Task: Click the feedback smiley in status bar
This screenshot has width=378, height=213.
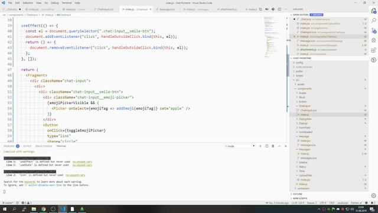Action: tap(366, 203)
